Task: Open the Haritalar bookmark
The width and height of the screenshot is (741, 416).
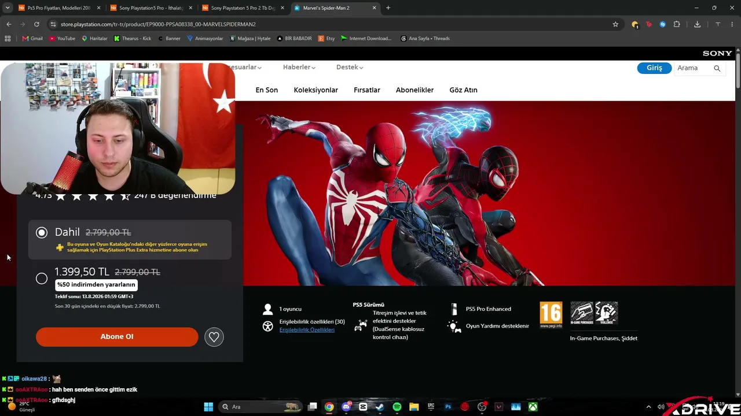Action: click(94, 39)
